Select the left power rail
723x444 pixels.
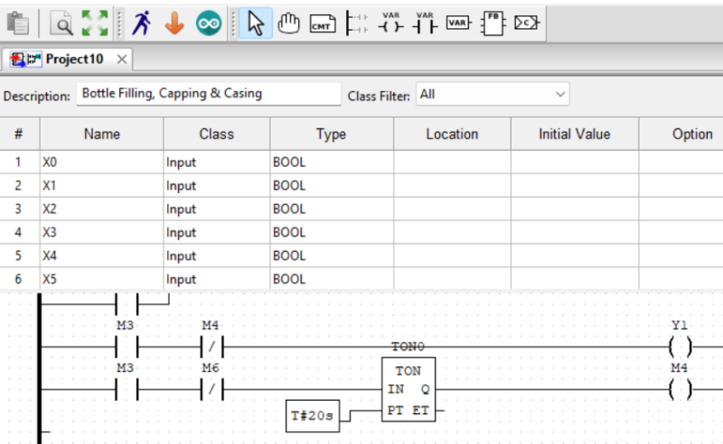(40, 368)
